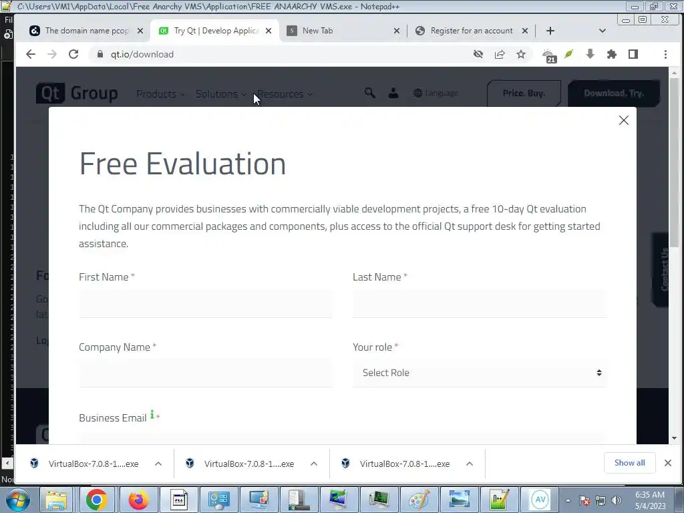Click the crossed-out eye icon in the address bar

pos(478,54)
